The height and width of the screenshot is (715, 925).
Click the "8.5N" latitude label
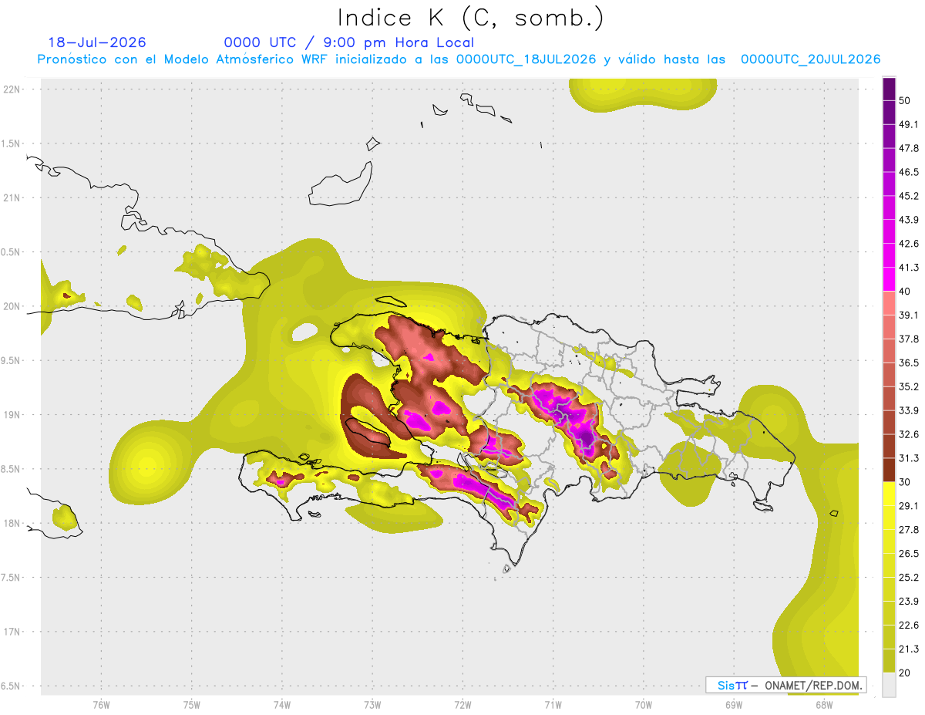point(12,469)
